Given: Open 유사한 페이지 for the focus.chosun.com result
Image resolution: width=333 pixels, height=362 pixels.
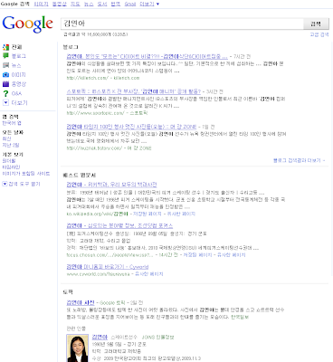Looking at the screenshot, I should (x=232, y=255).
